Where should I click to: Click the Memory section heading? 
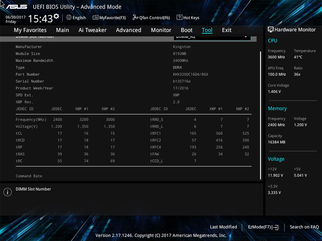(x=277, y=108)
